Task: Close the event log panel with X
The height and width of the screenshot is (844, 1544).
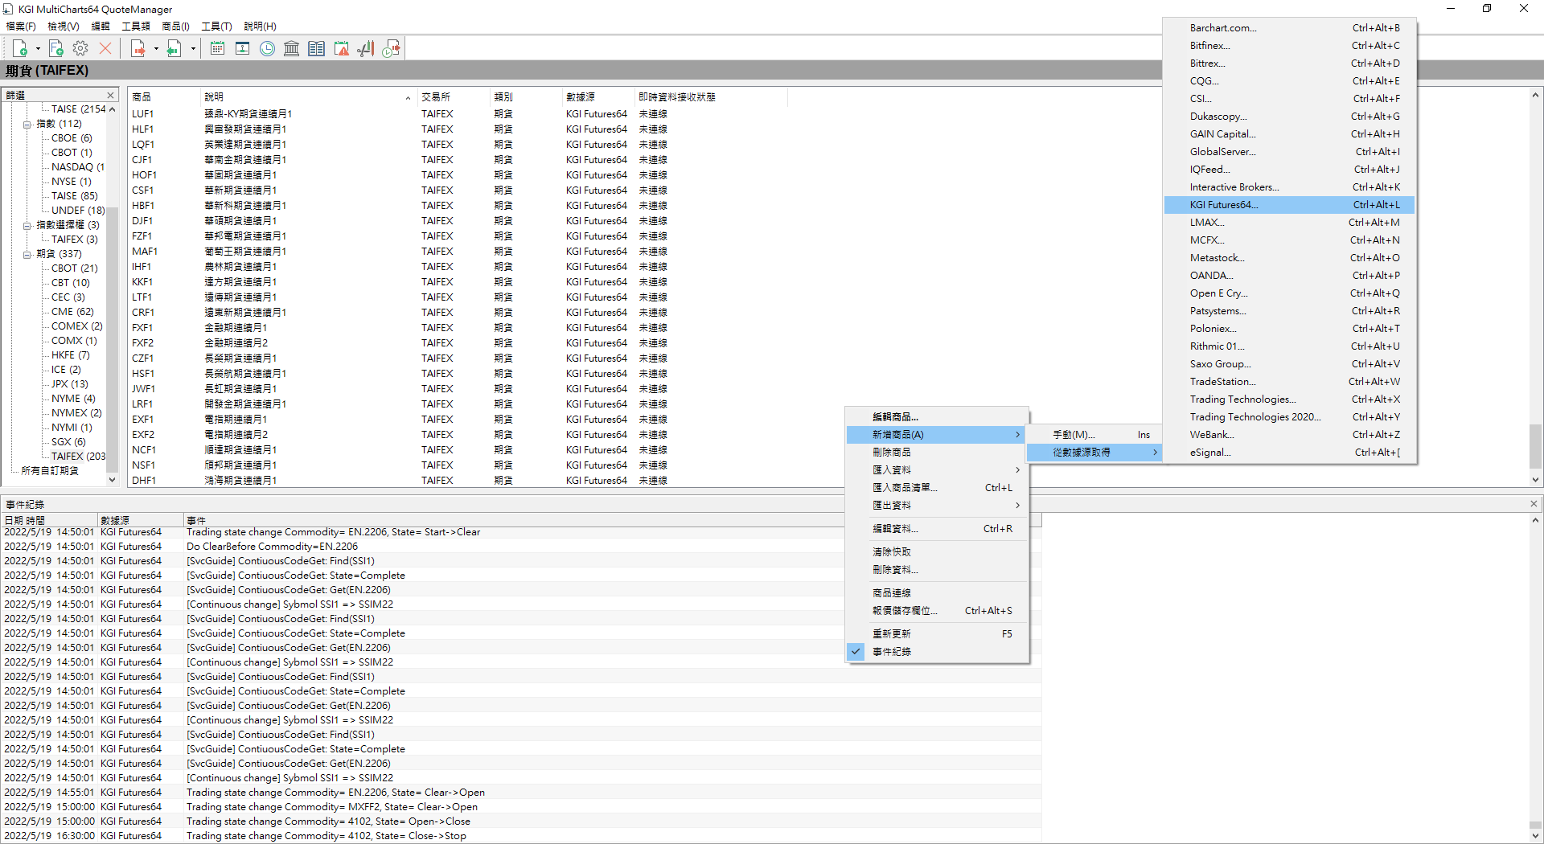Action: pyautogui.click(x=1534, y=504)
